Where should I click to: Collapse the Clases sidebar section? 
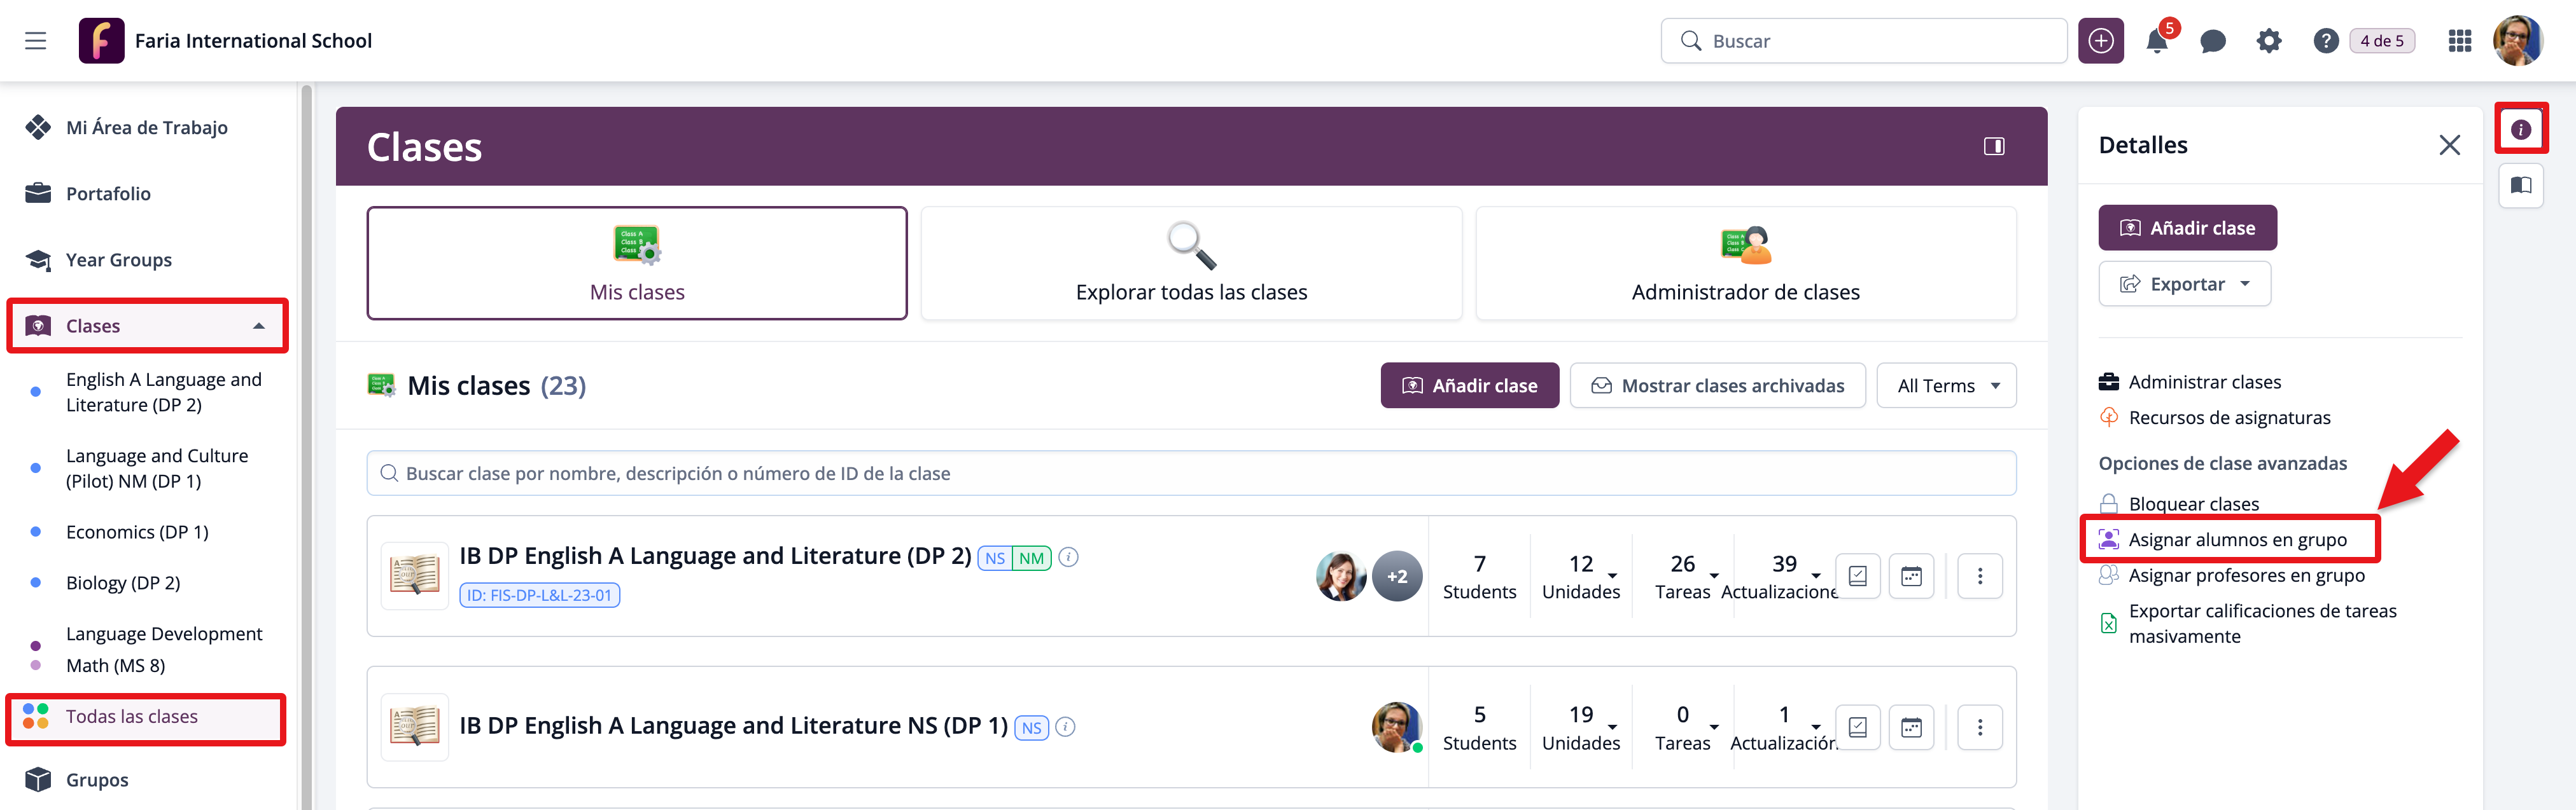258,327
